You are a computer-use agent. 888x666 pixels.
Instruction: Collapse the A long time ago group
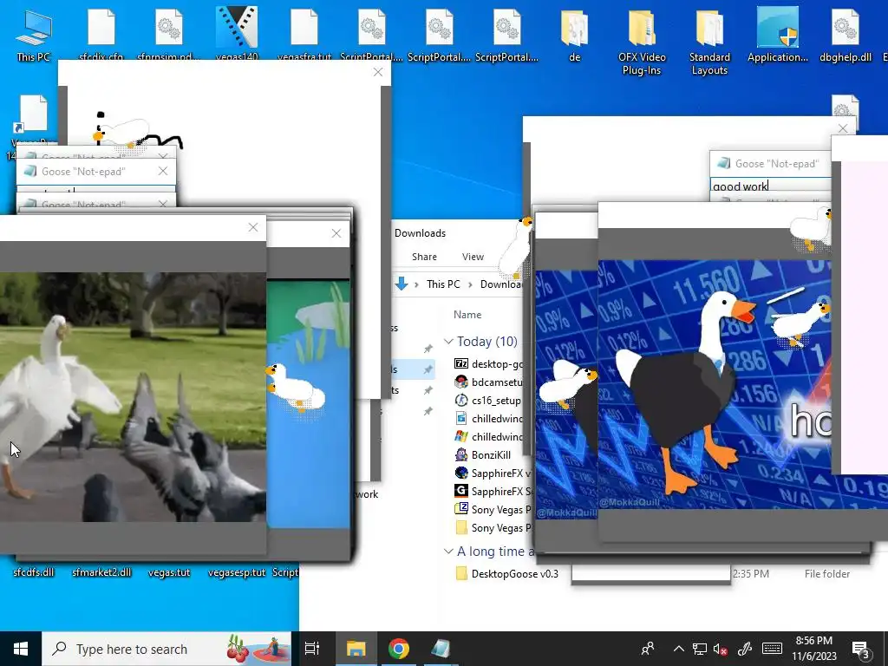[x=448, y=551]
